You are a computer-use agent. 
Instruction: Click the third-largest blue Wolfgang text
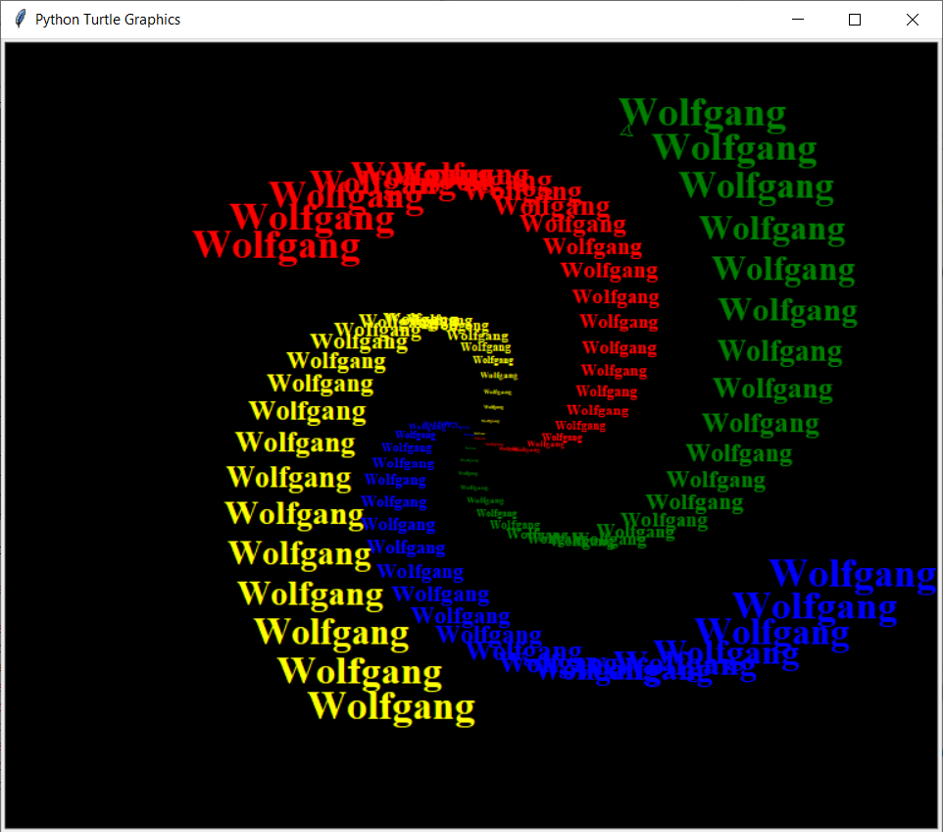click(771, 633)
